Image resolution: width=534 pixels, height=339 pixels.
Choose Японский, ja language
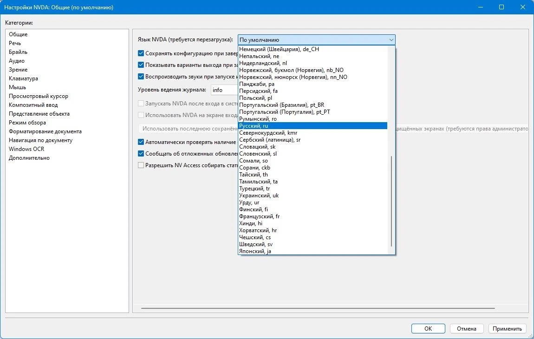click(313, 251)
